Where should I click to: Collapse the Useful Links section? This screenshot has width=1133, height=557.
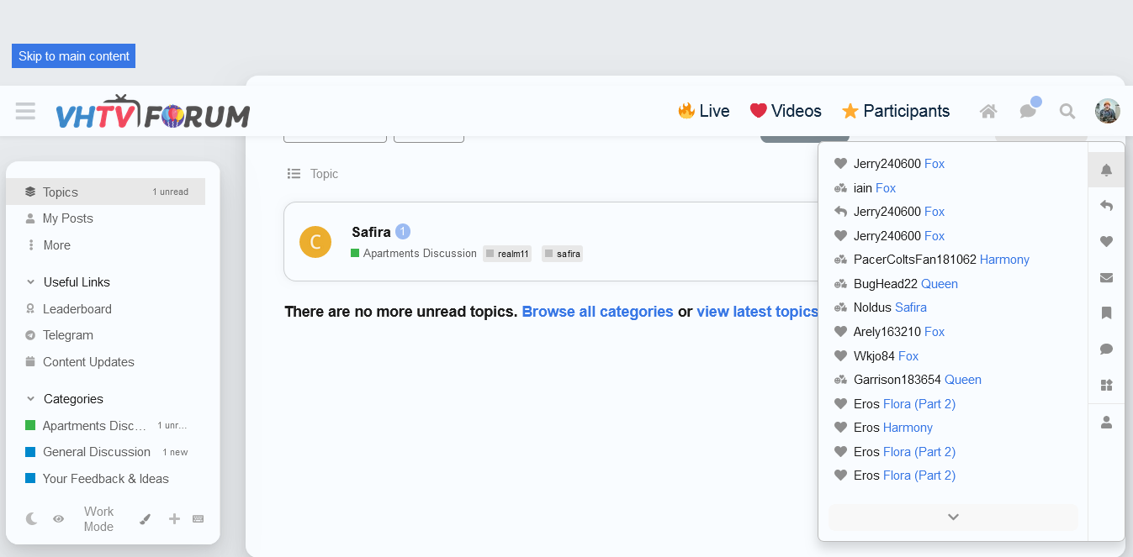pyautogui.click(x=30, y=282)
